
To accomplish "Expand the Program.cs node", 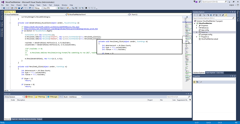I will (x=197, y=37).
